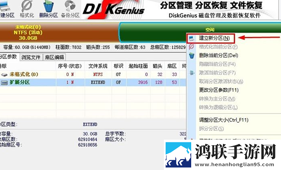Click the start cylinder value 3916
Screen dimensions: 281x170
click(143, 82)
